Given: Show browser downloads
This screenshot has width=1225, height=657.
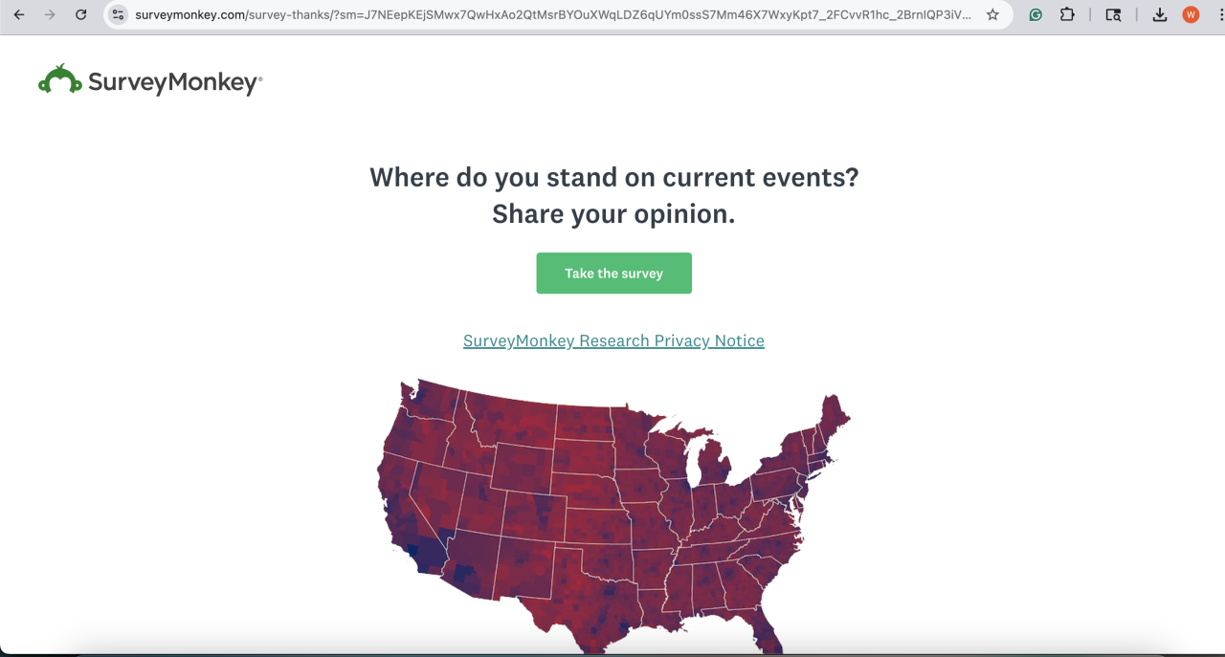Looking at the screenshot, I should pos(1159,15).
